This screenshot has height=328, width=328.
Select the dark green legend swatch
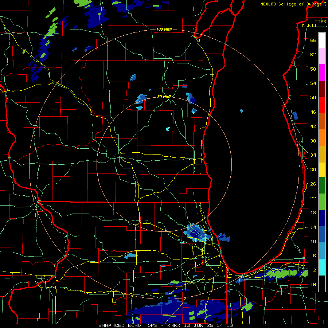(322, 186)
